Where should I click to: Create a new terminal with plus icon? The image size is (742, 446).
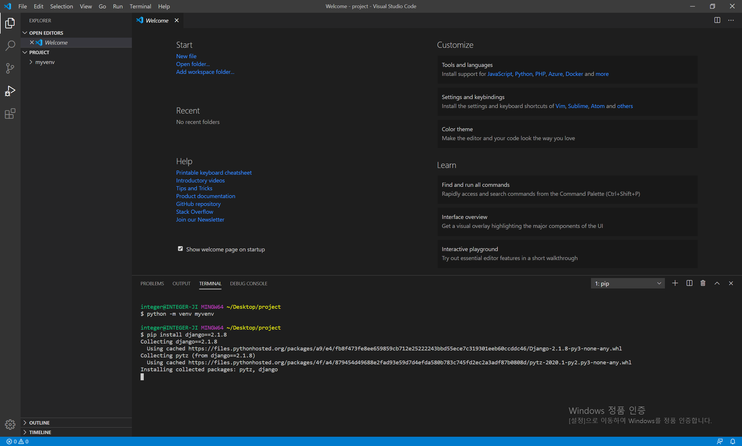pos(675,283)
